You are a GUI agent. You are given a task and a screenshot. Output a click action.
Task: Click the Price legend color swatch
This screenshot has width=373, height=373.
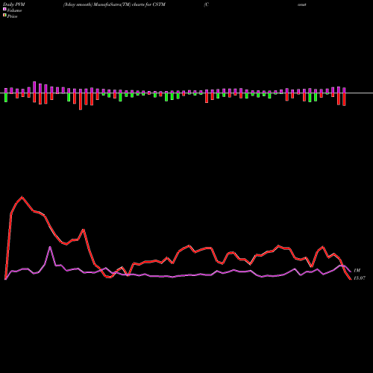[x=4, y=15]
